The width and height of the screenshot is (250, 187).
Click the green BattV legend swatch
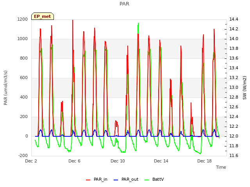click(x=146, y=180)
